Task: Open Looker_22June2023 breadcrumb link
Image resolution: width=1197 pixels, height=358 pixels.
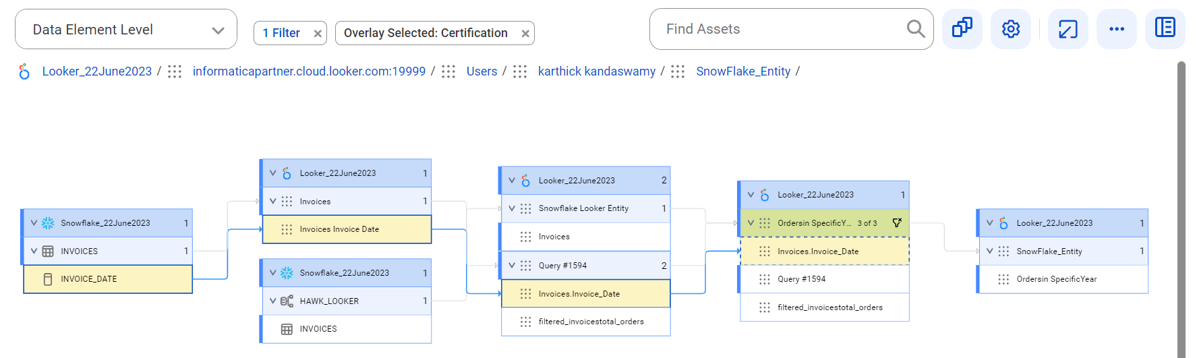Action: coord(97,71)
